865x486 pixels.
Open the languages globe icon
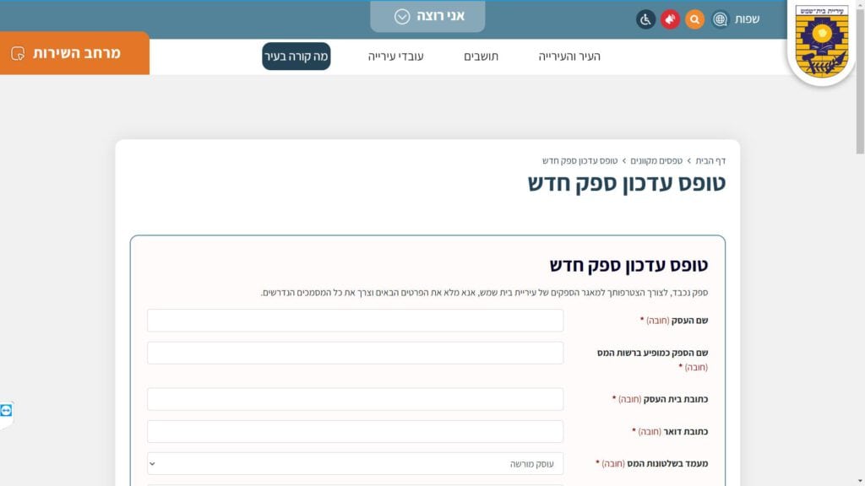720,19
